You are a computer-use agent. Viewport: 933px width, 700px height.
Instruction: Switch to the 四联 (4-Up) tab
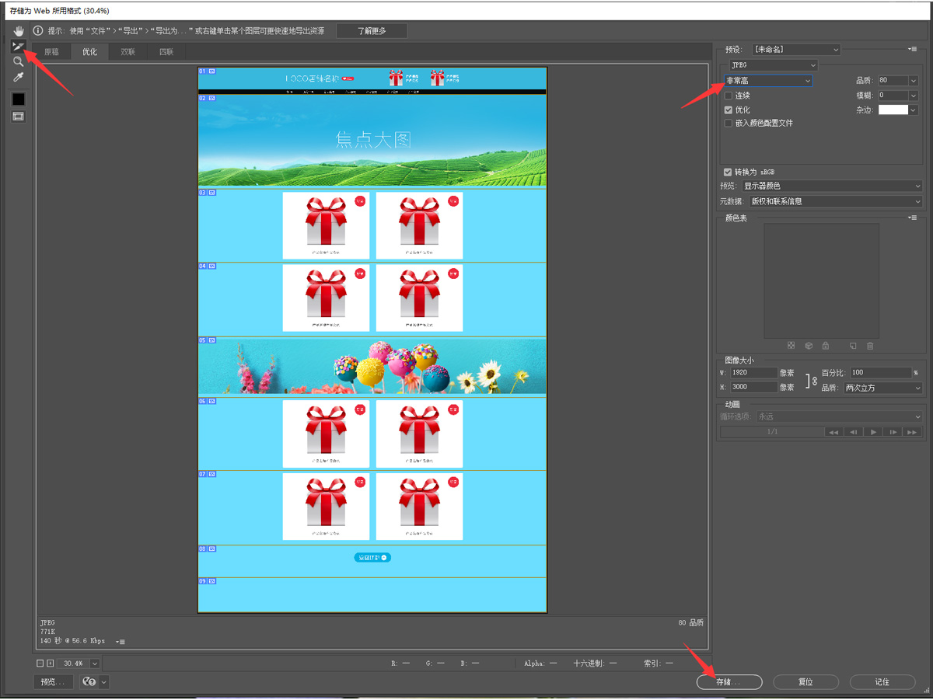[166, 52]
